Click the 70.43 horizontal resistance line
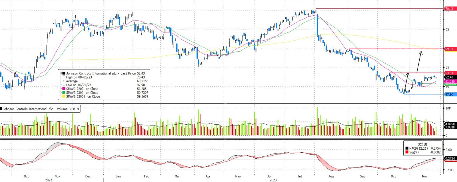 pyautogui.click(x=379, y=9)
